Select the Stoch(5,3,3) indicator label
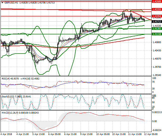This screenshot has height=137, width=162. [8, 97]
